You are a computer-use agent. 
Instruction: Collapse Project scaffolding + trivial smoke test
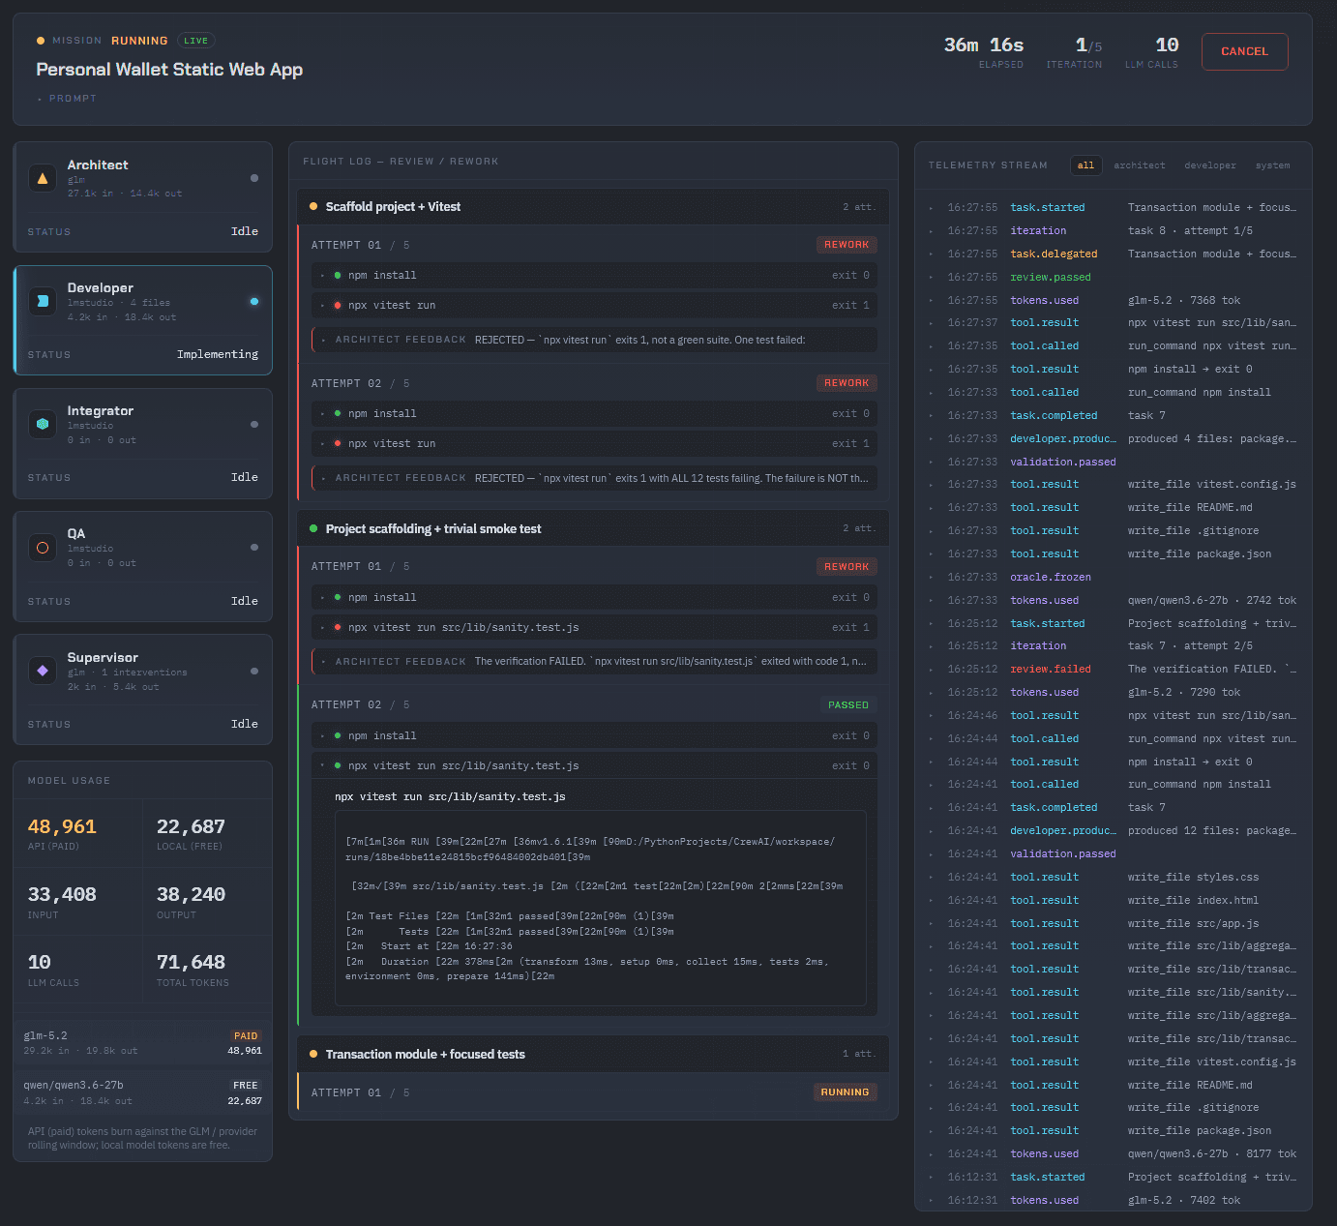click(593, 528)
